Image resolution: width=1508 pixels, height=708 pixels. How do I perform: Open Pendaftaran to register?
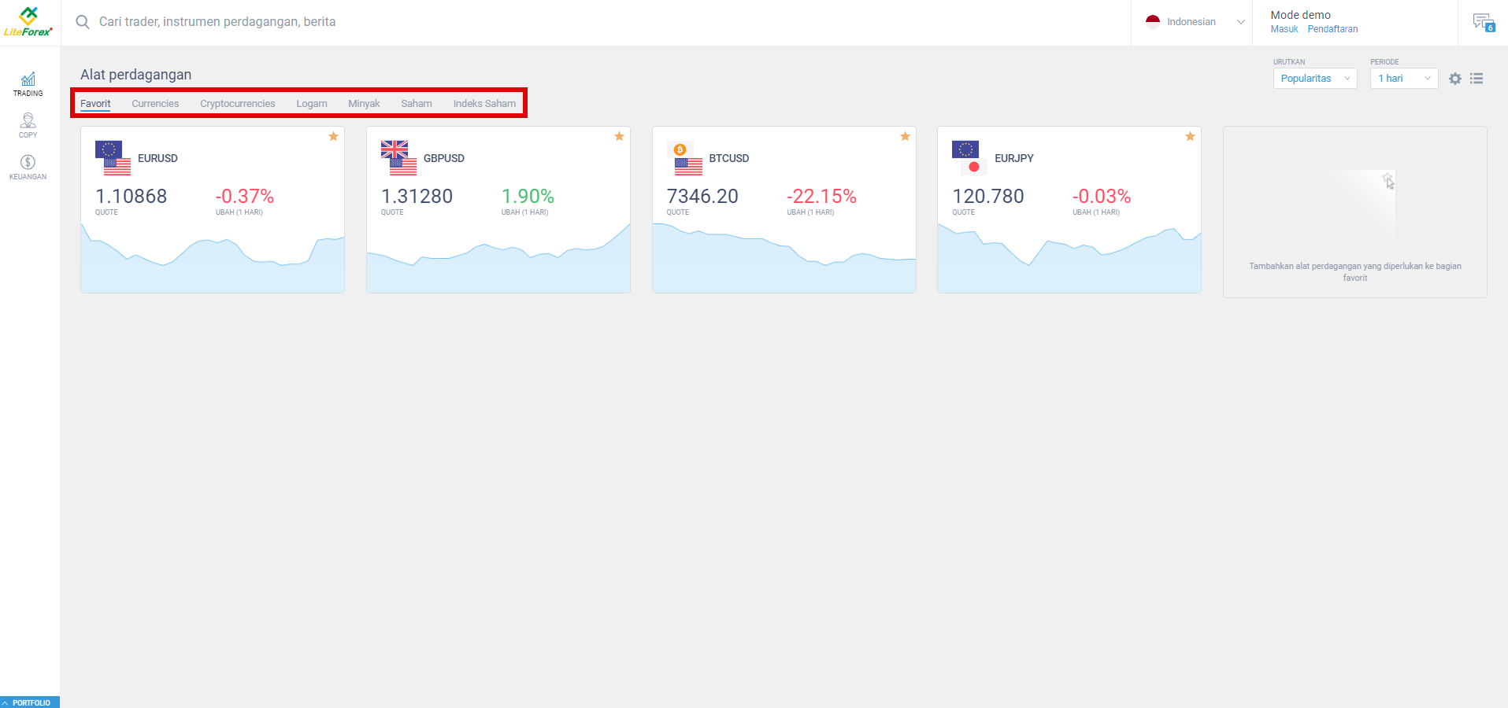click(x=1332, y=29)
